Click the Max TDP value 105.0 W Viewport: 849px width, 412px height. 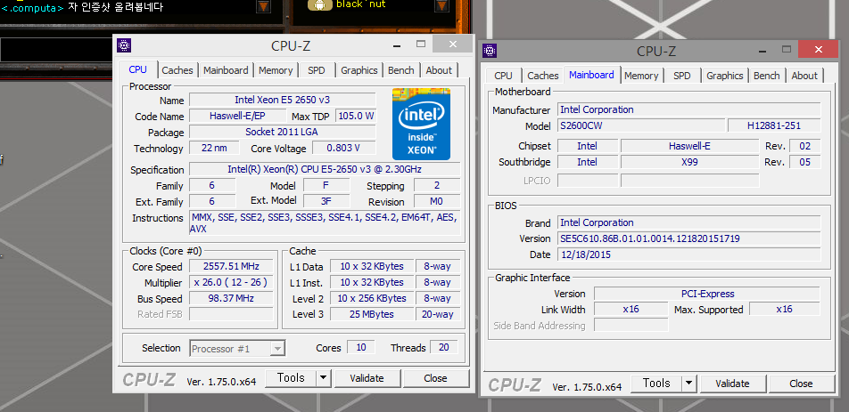(x=355, y=116)
